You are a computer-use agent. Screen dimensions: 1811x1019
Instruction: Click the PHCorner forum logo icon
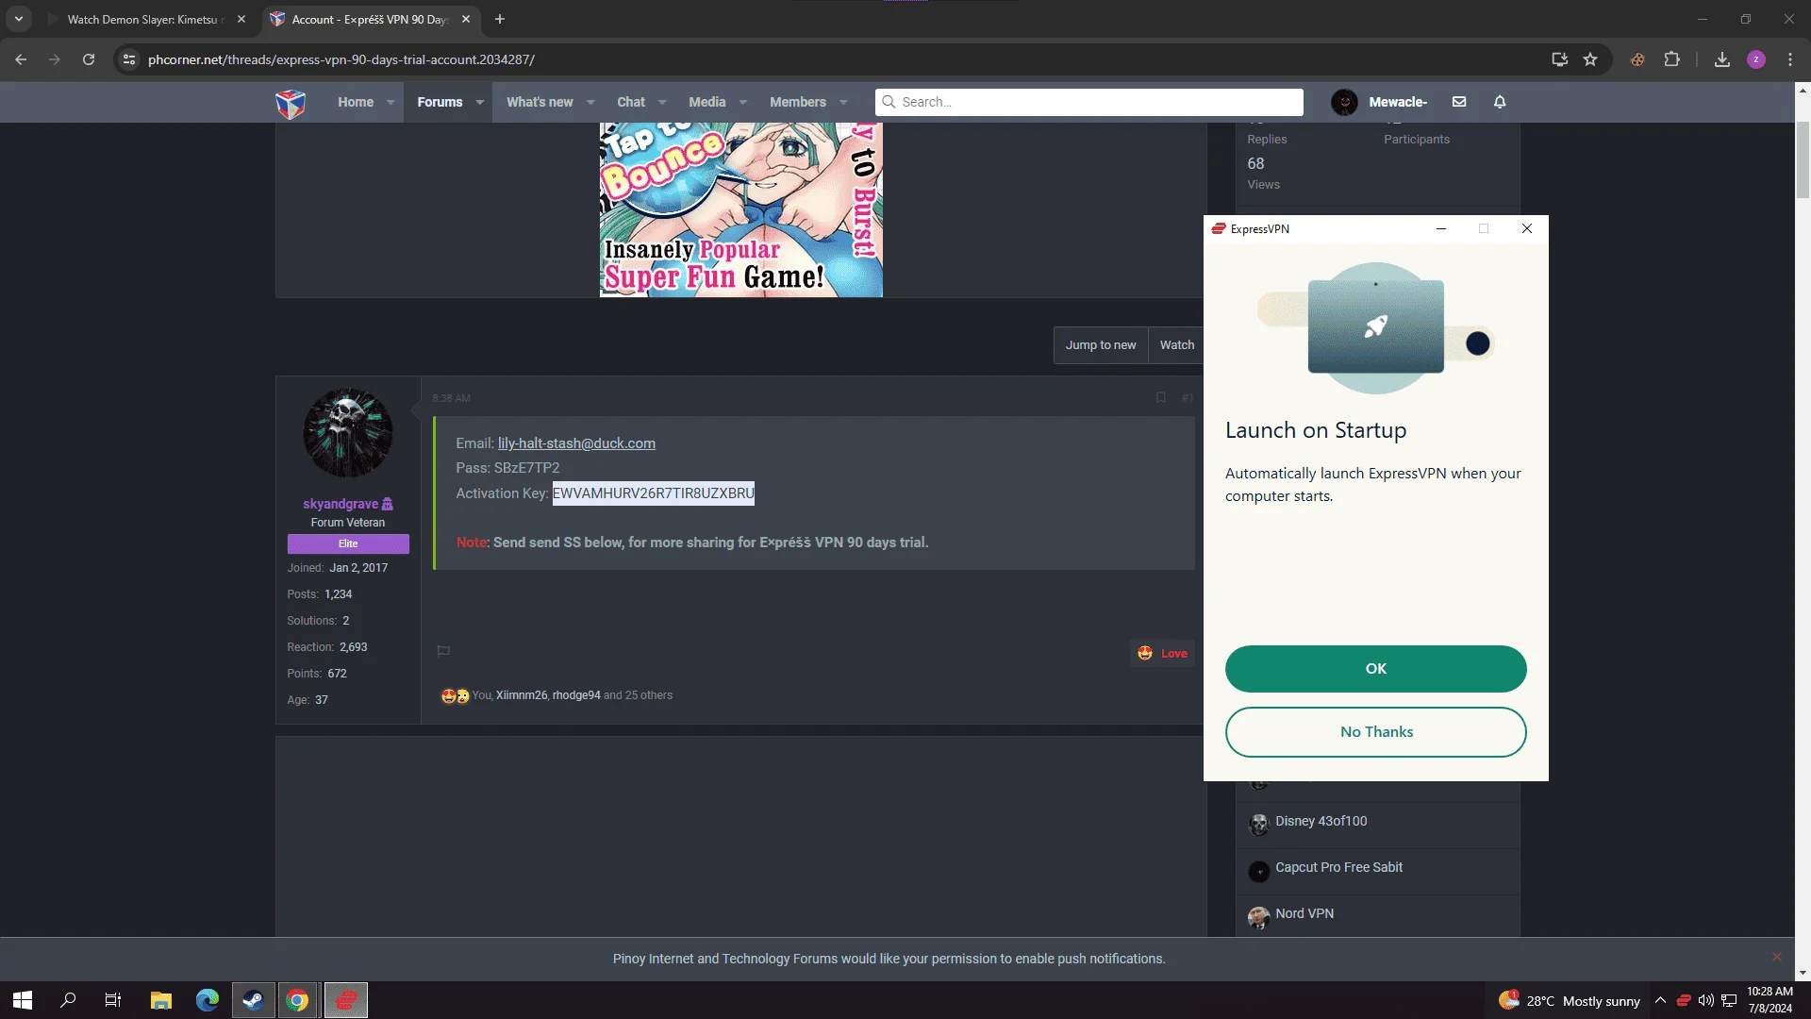coord(291,103)
